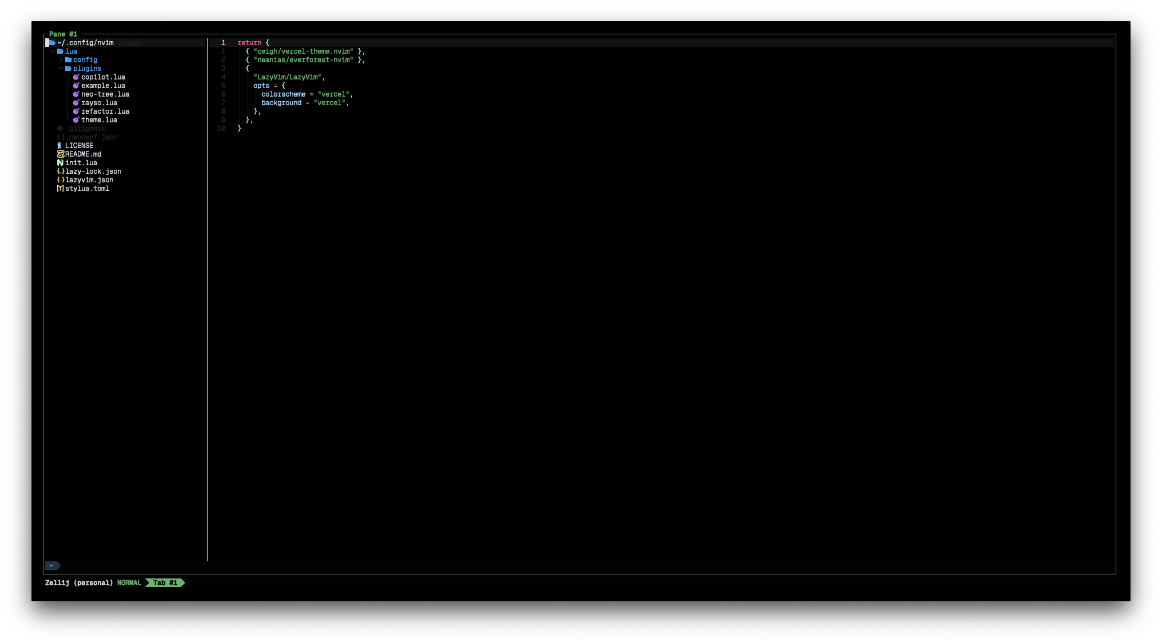Image resolution: width=1162 pixels, height=643 pixels.
Task: Click the background key in the code
Action: click(x=281, y=103)
